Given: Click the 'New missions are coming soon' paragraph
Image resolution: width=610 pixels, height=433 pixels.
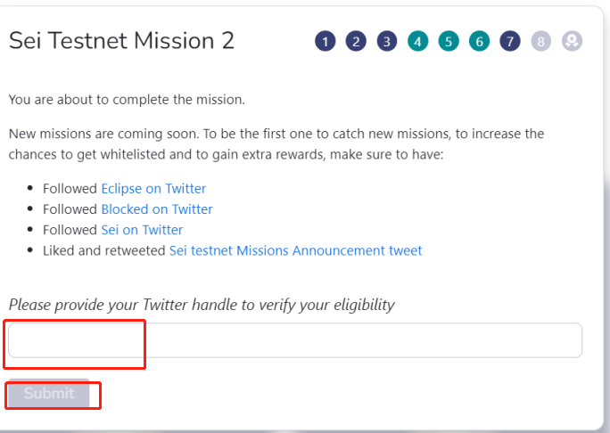Looking at the screenshot, I should pos(276,143).
